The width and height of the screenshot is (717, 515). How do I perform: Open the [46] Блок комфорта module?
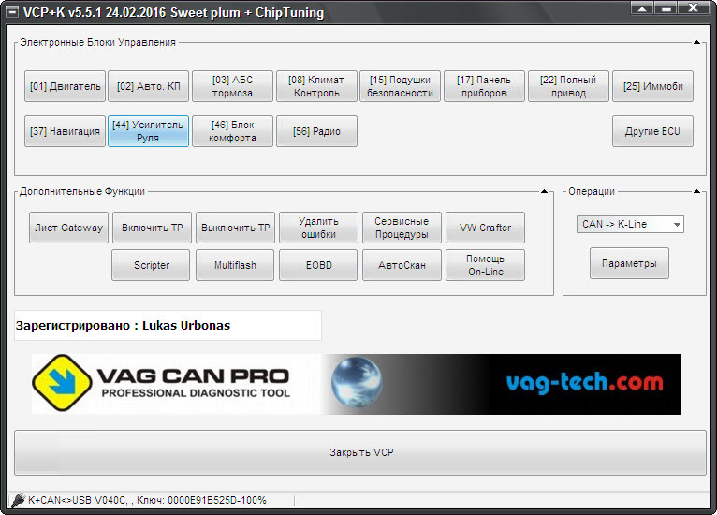(x=232, y=131)
